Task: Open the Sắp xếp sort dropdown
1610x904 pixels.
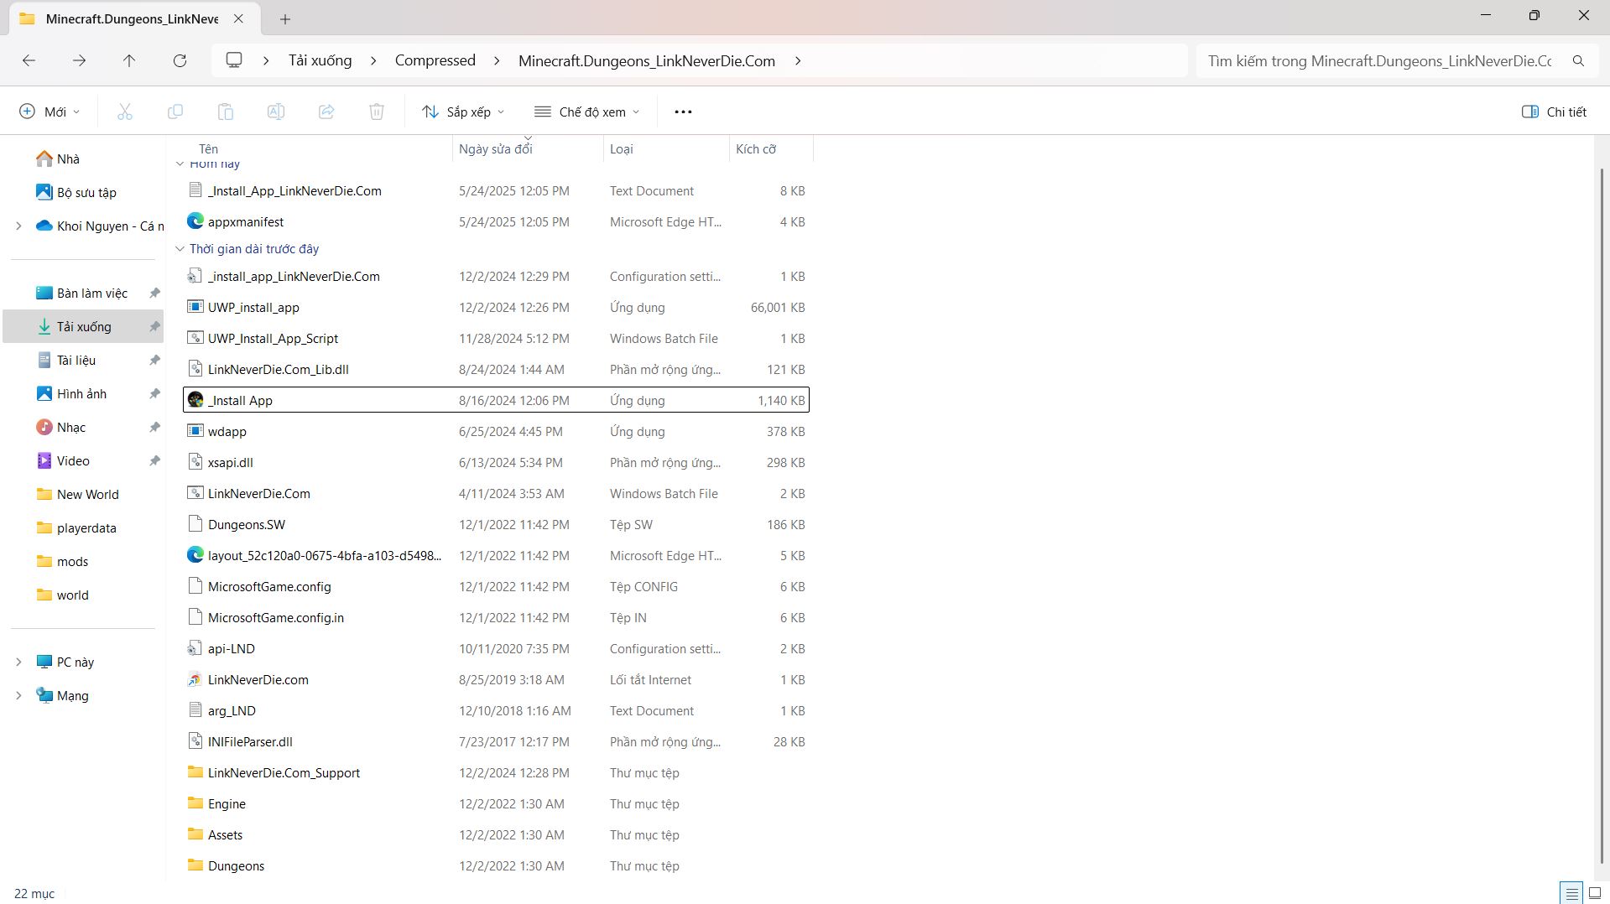Action: coord(463,112)
